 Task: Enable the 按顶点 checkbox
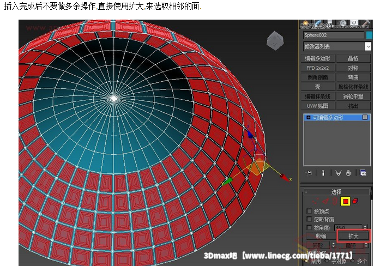309,211
